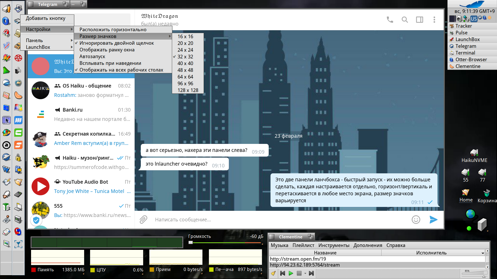Click the 'Написать сообщение' input field

click(x=281, y=220)
